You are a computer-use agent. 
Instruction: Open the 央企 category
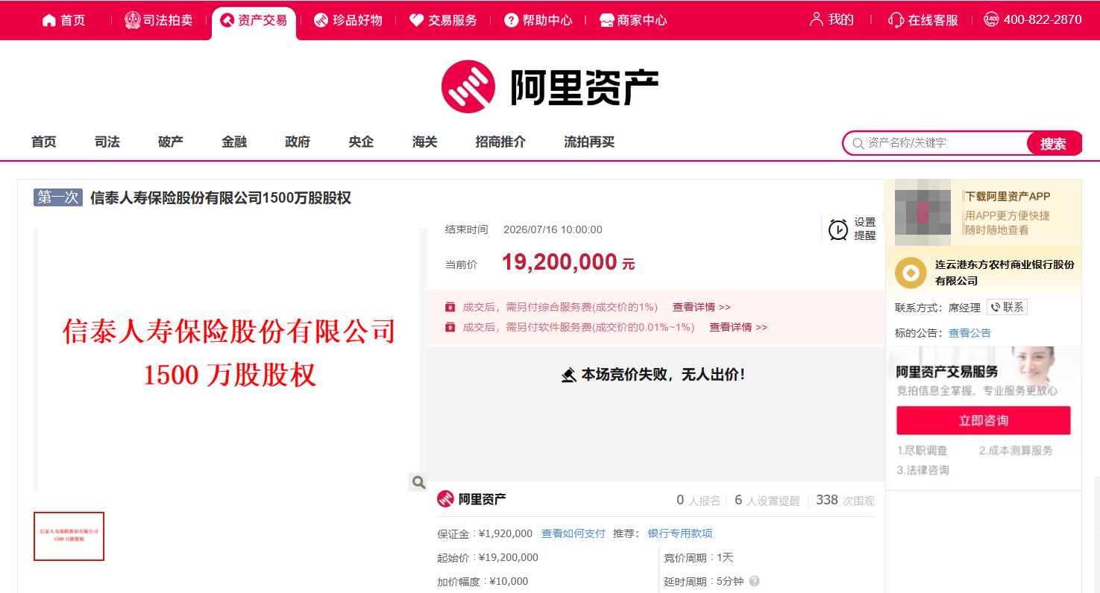point(361,142)
